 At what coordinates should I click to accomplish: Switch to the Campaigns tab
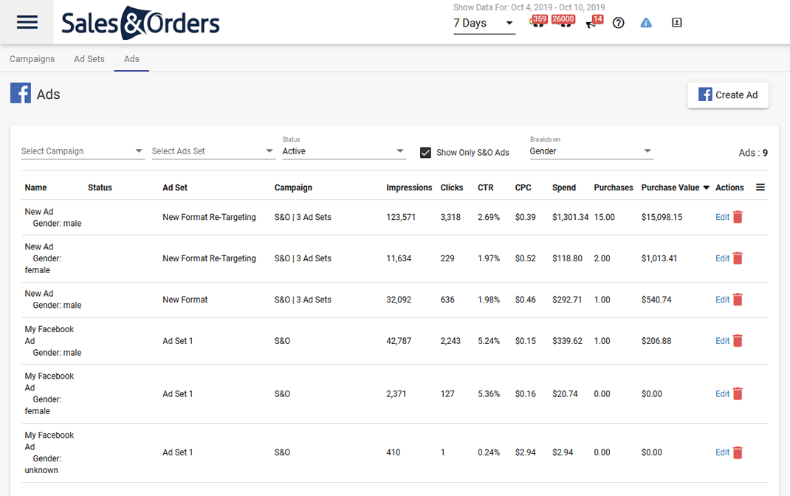click(32, 58)
